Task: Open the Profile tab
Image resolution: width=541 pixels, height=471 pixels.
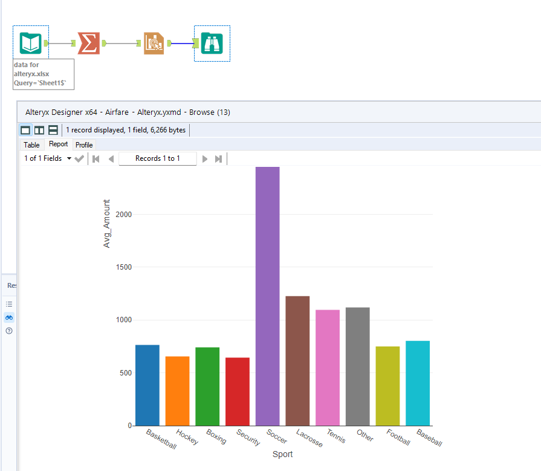Action: [x=84, y=145]
